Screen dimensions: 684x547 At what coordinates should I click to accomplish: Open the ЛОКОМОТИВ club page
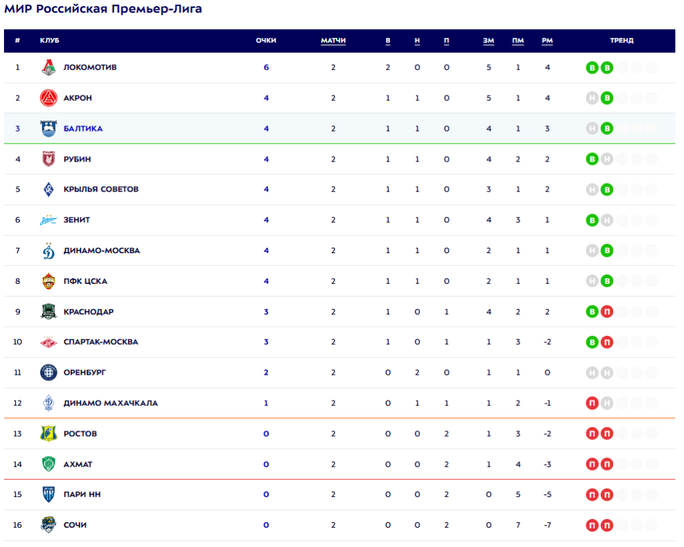pos(90,67)
